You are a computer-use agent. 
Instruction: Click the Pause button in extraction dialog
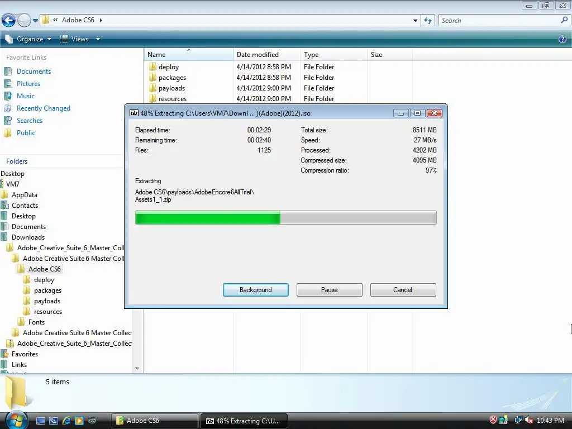(x=330, y=290)
